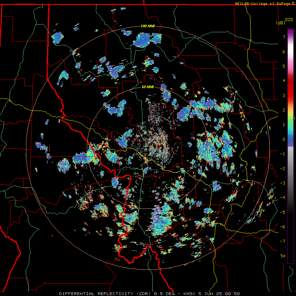296x296 pixels.
Task: Click the '50 NMI' range ring label
Action: (148, 87)
